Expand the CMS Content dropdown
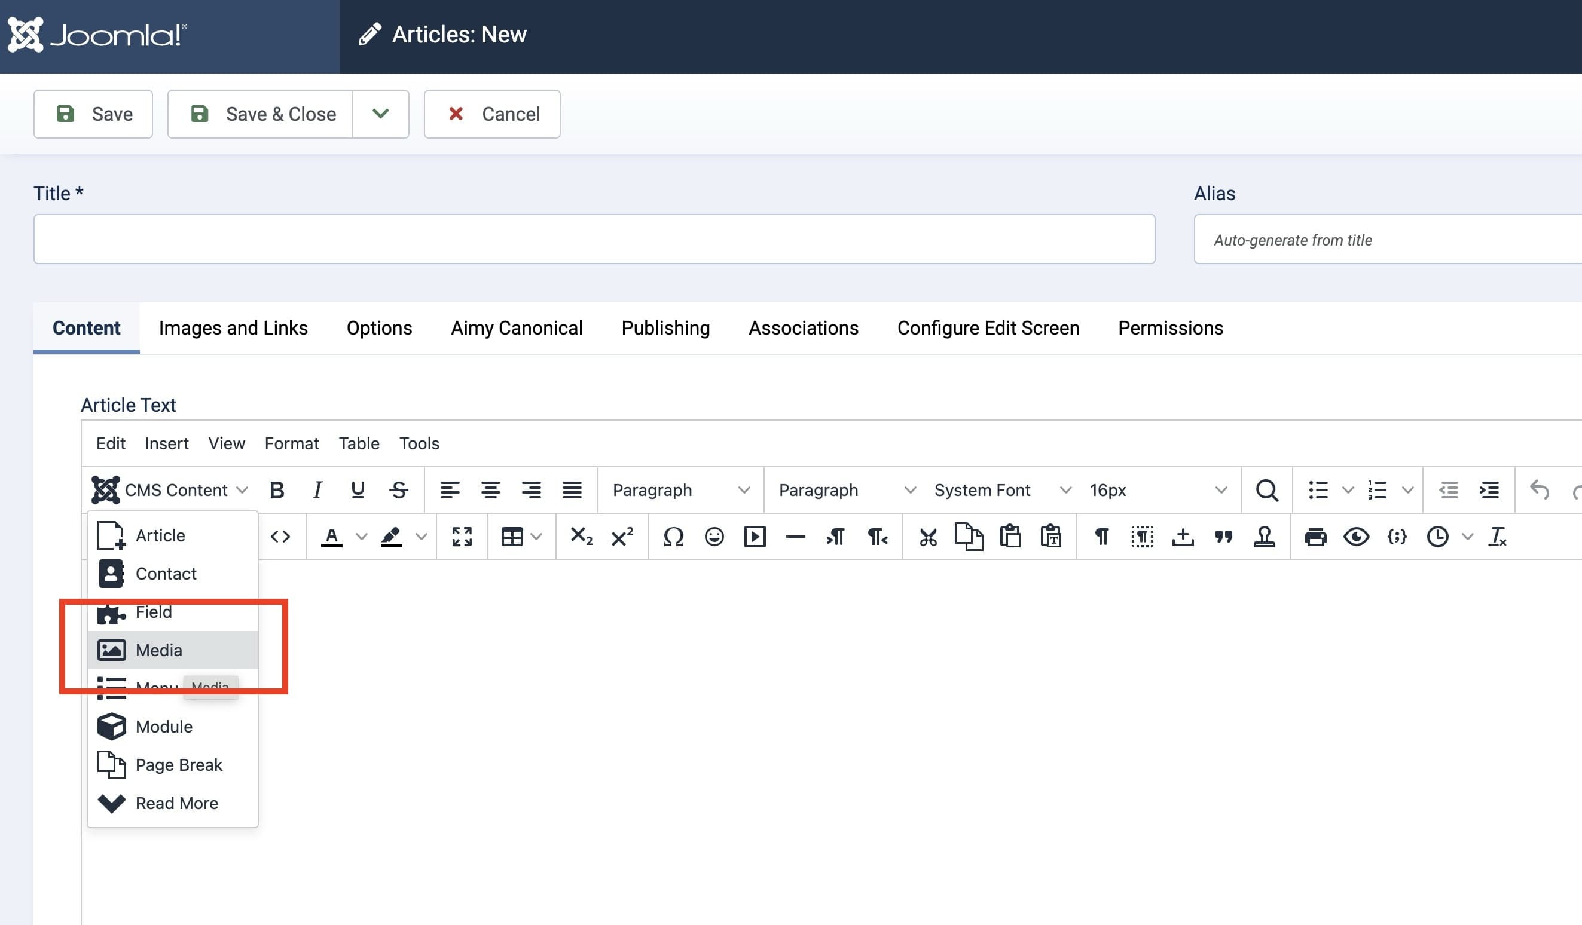The width and height of the screenshot is (1582, 925). (x=170, y=490)
